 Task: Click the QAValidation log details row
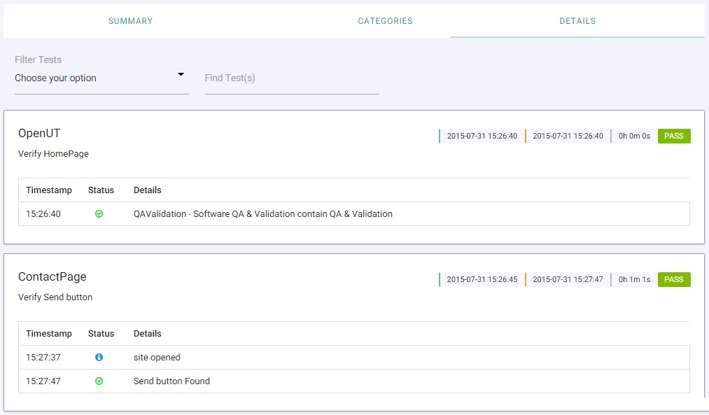click(262, 214)
